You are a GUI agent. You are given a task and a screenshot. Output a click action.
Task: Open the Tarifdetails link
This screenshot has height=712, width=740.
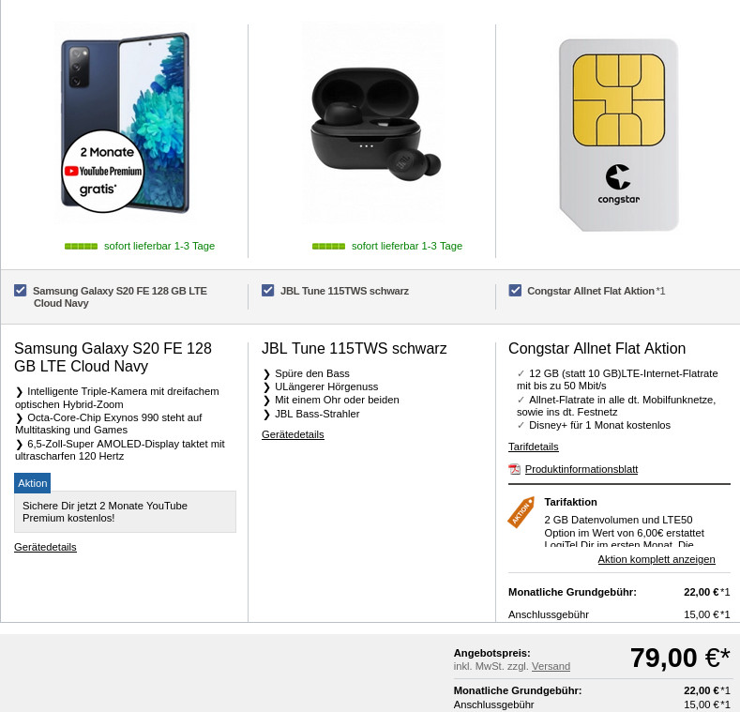coord(533,447)
